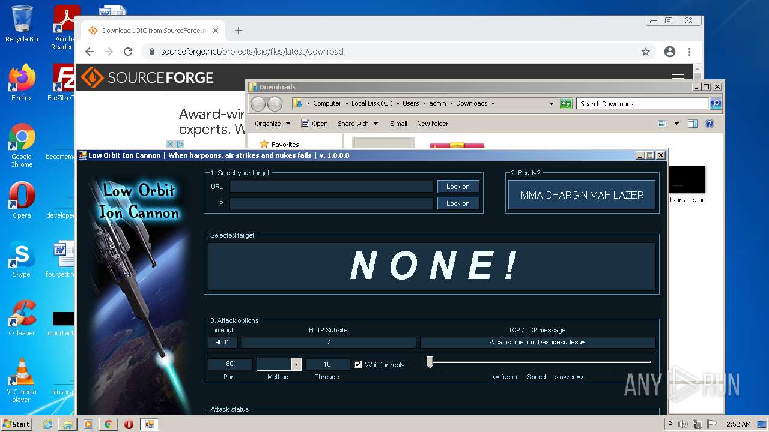
Task: Click the TCP / UDP message field
Action: (537, 343)
